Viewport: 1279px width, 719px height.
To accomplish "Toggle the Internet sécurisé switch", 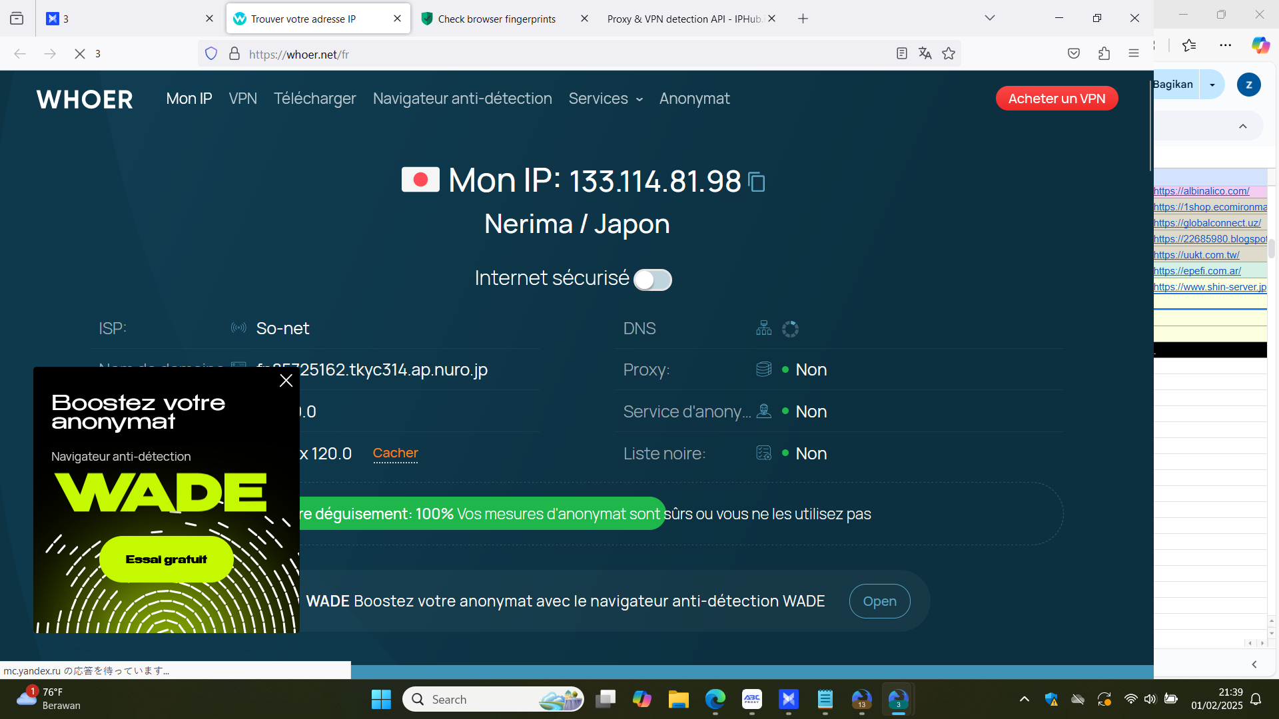I will click(x=652, y=280).
